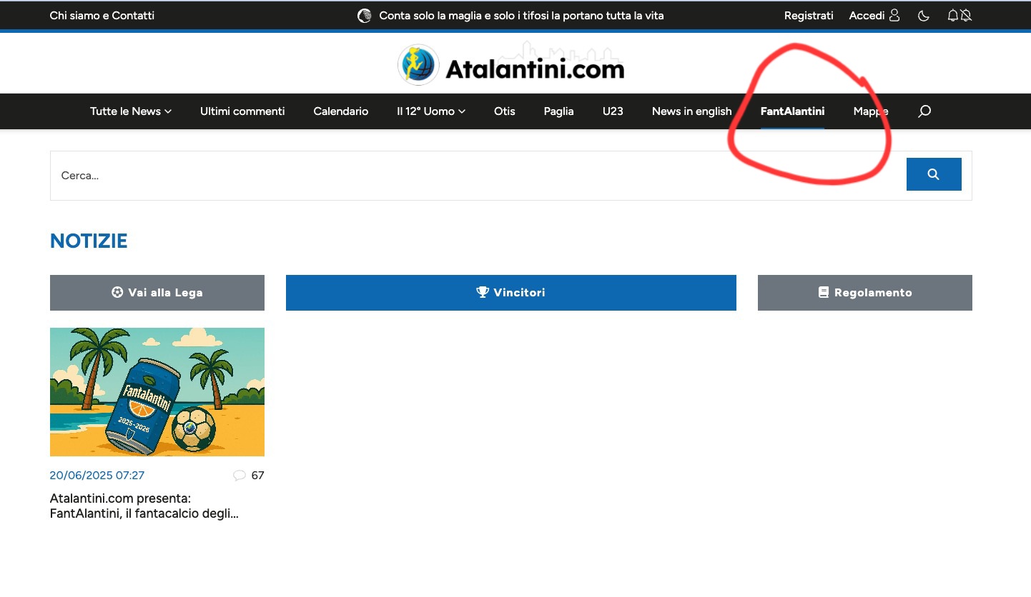The width and height of the screenshot is (1031, 597).
Task: Click the Registrati link
Action: pos(809,16)
